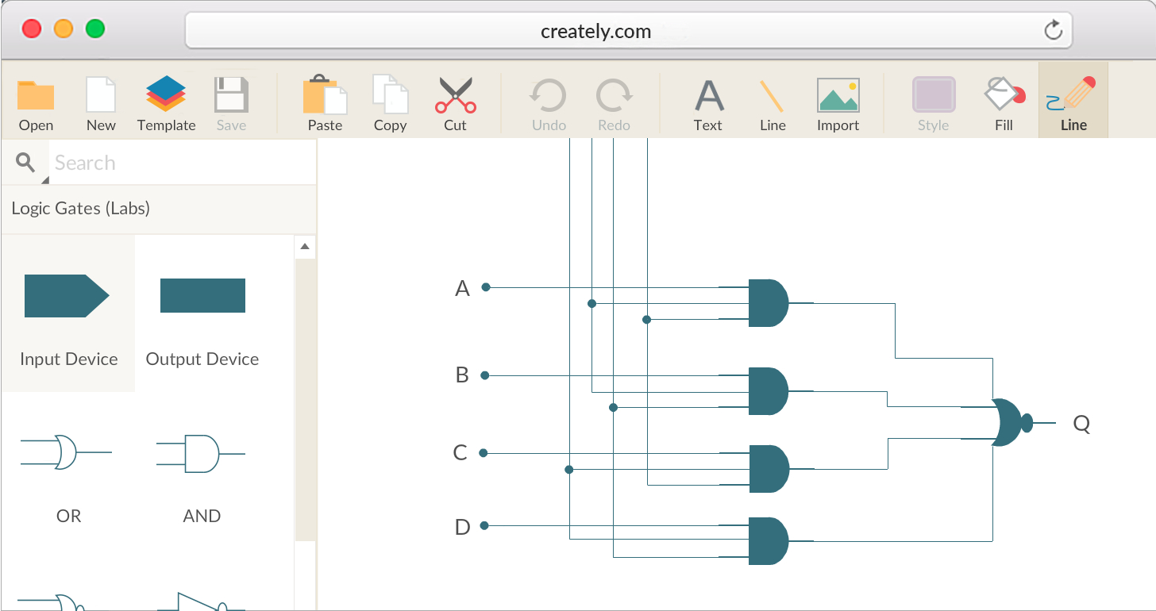Click the magnifier search icon

[26, 163]
